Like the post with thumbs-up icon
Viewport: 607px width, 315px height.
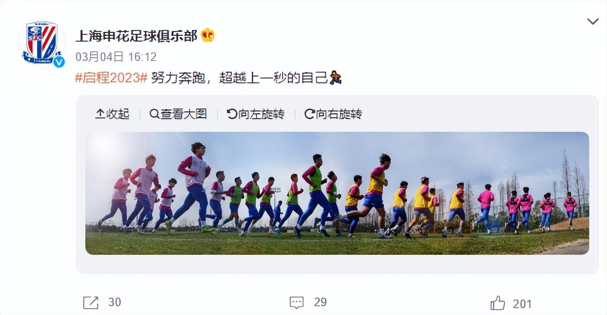coord(497,303)
